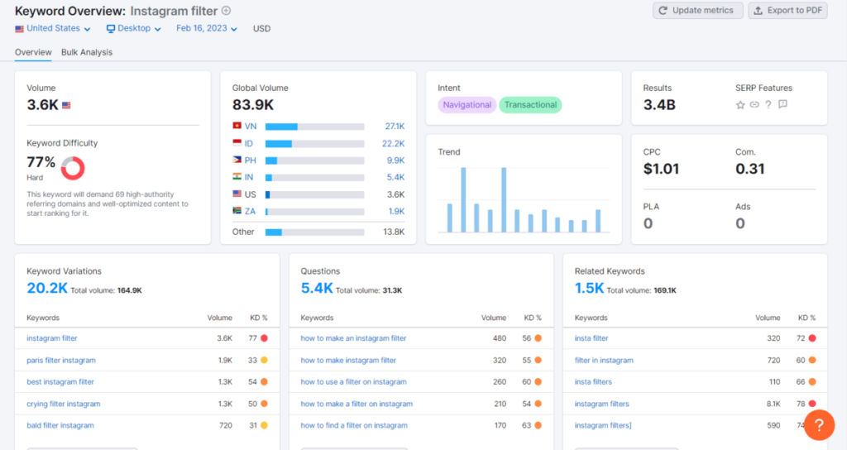This screenshot has width=847, height=450.
Task: Click the Export to PDF button
Action: pos(787,10)
